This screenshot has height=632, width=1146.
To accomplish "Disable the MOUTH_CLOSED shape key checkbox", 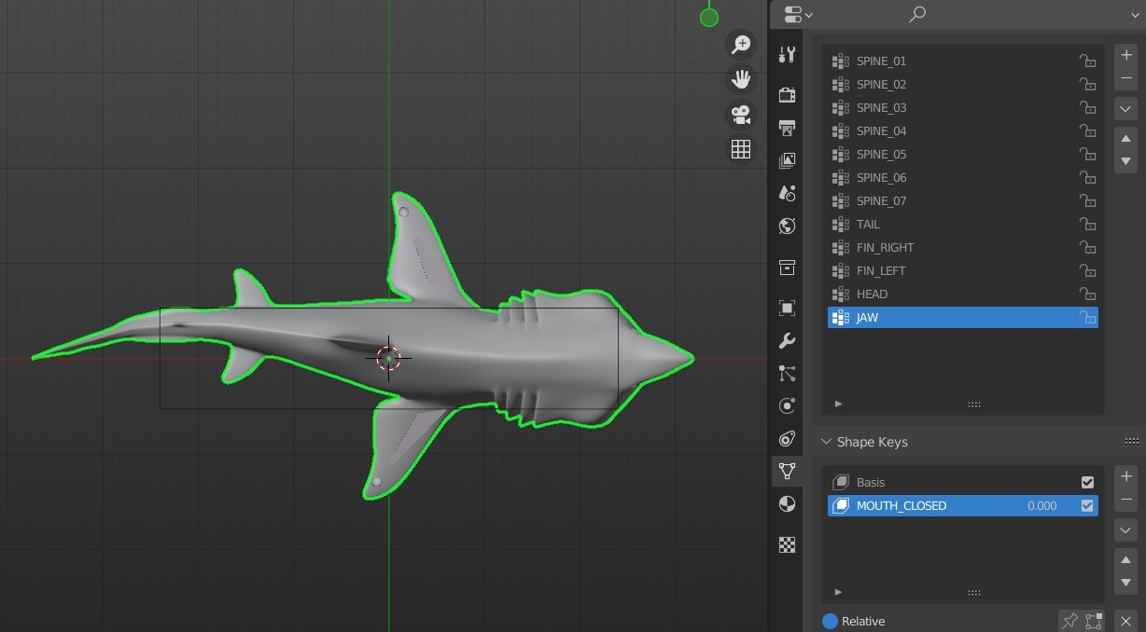I will 1086,505.
